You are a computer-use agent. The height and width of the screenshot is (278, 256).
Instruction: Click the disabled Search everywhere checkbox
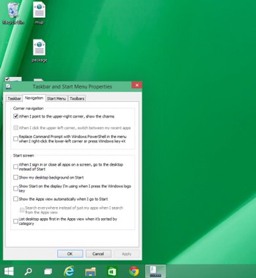point(22,210)
